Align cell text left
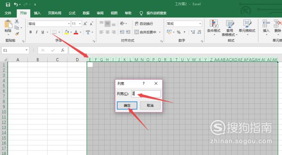The height and width of the screenshot is (155, 282). coord(101,32)
